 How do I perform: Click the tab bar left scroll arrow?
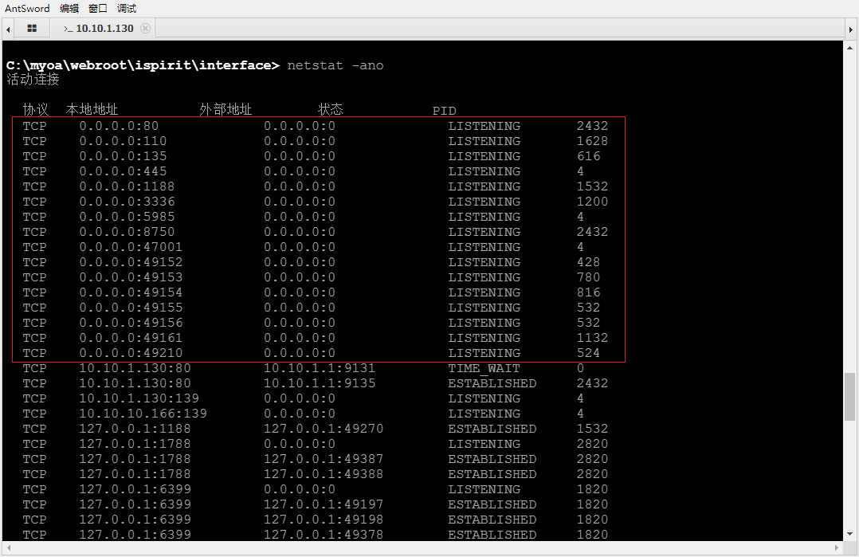[x=8, y=29]
